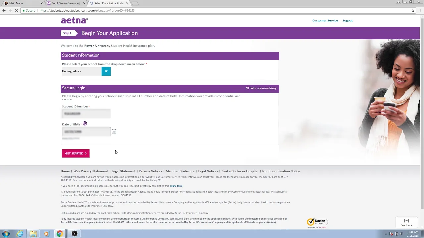Click the page vertical scrollbar

(422, 113)
